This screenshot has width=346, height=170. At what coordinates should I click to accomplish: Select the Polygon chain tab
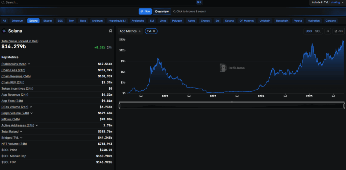(177, 21)
